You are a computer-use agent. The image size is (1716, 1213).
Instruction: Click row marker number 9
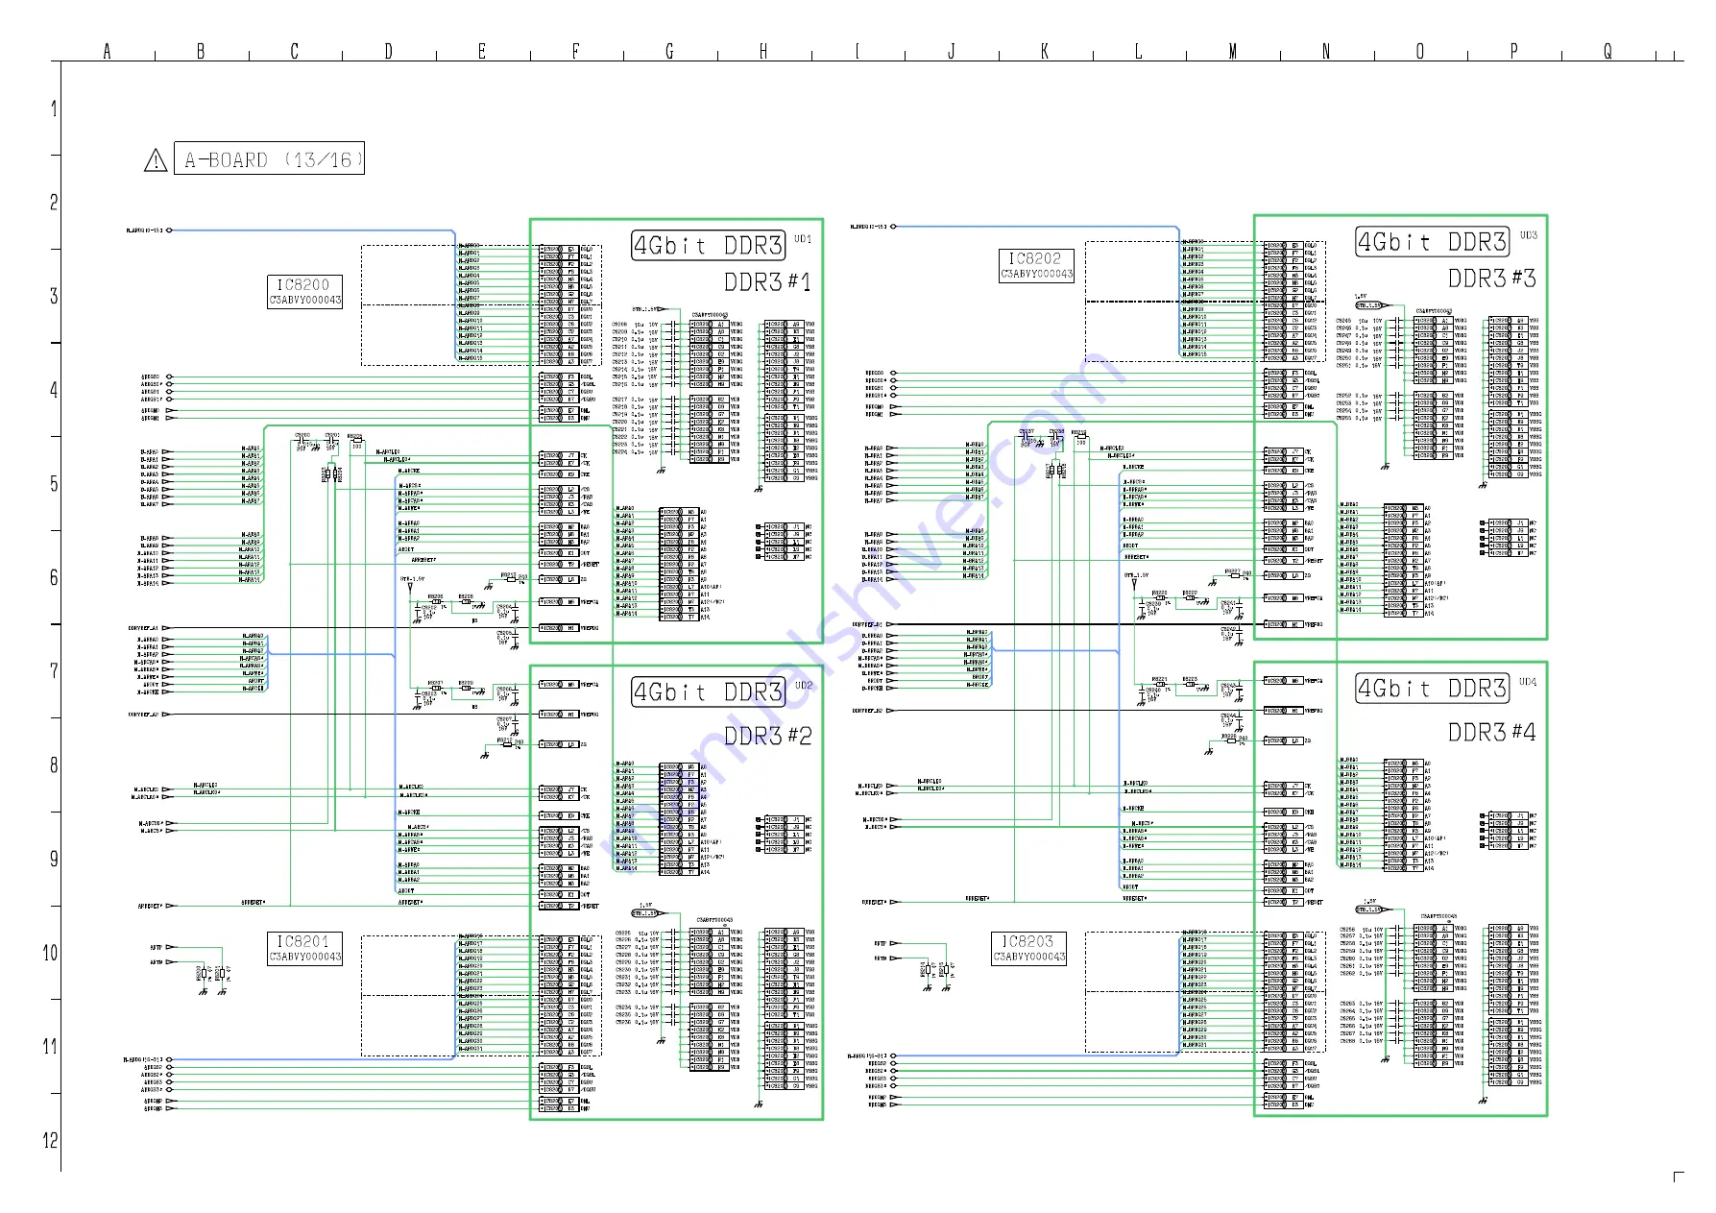(54, 860)
